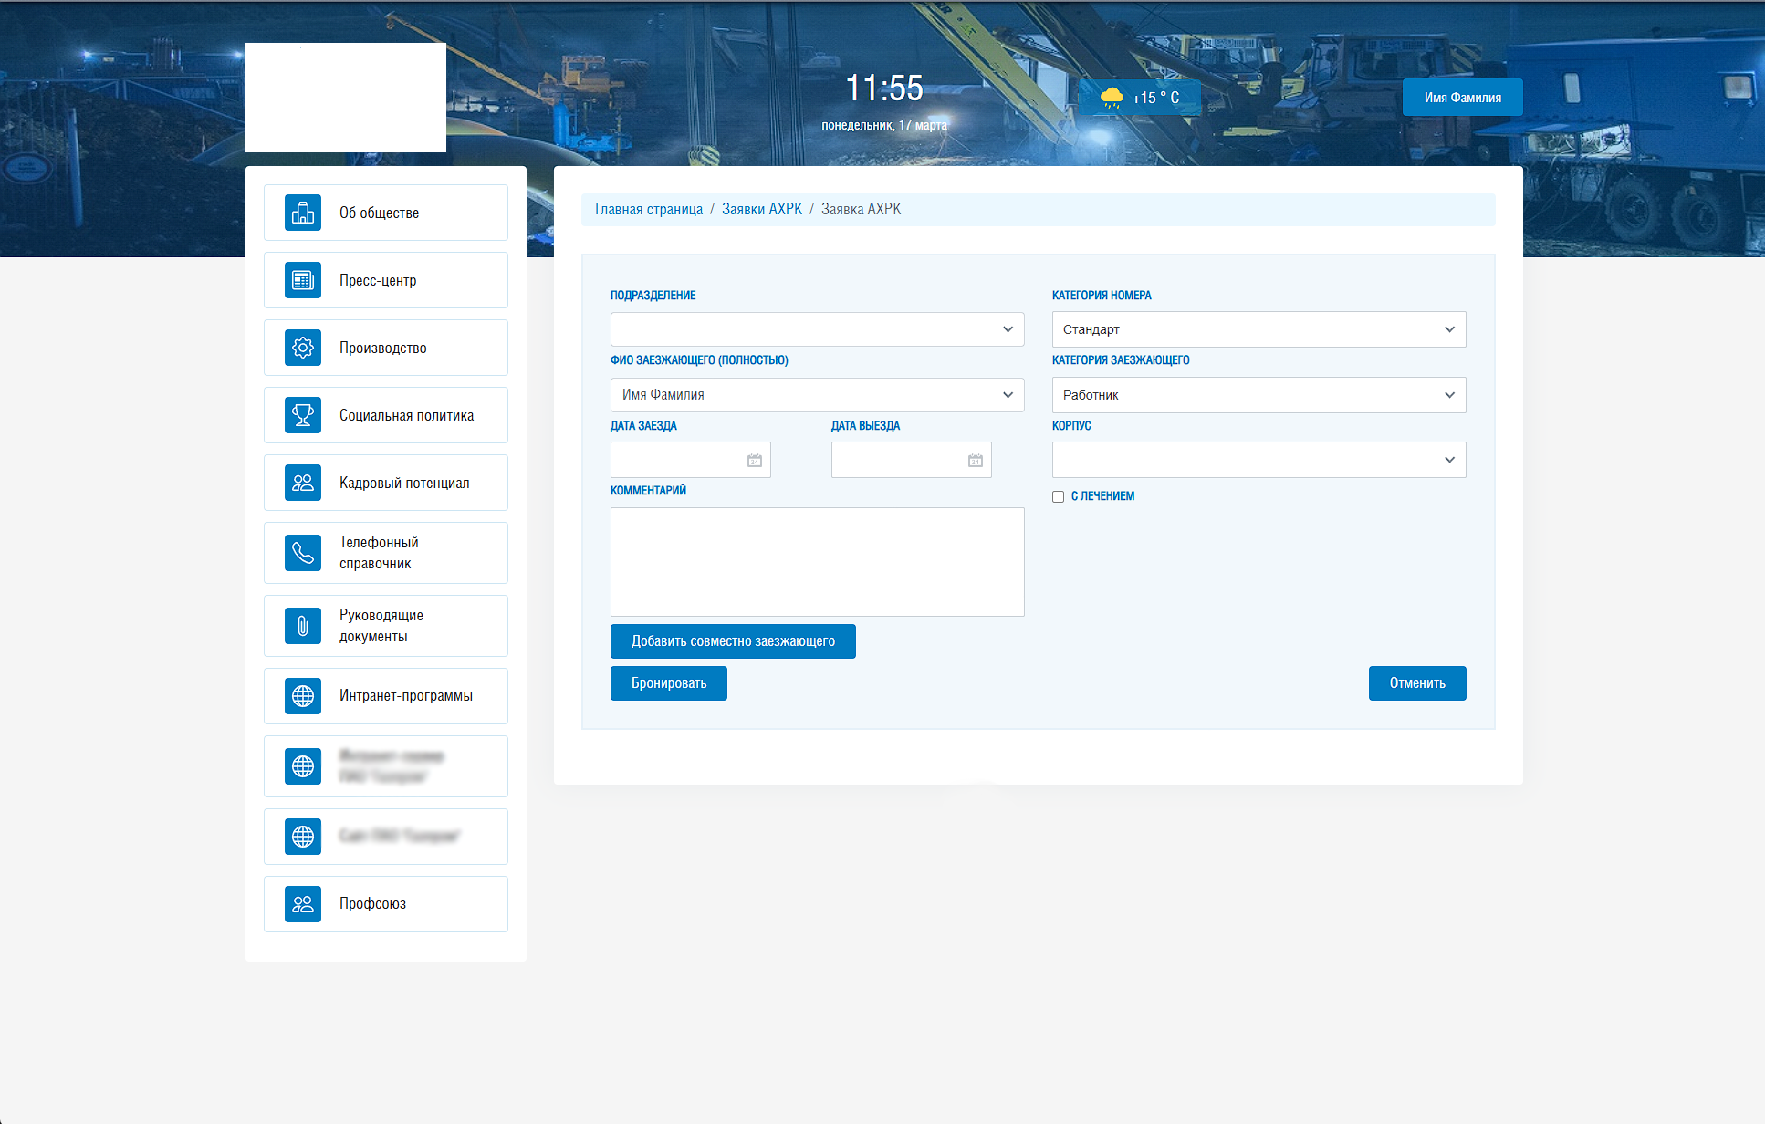Click the phone icon for Телефонный справочник
The image size is (1765, 1124).
302,553
